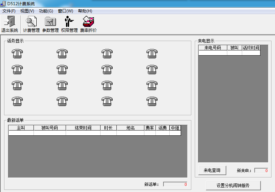Click the 时长 column header

(108, 128)
